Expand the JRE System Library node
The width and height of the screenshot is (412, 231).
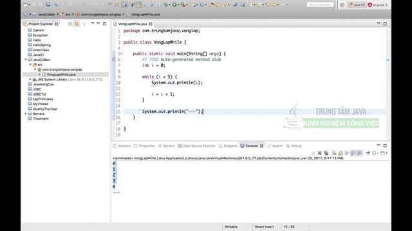[x=30, y=80]
